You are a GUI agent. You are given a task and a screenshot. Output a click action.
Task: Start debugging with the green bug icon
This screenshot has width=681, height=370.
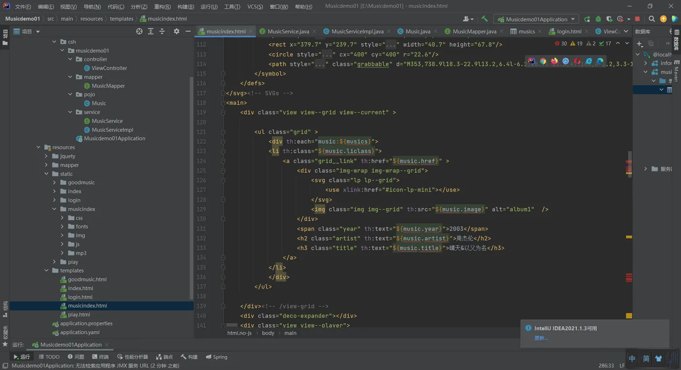click(598, 19)
